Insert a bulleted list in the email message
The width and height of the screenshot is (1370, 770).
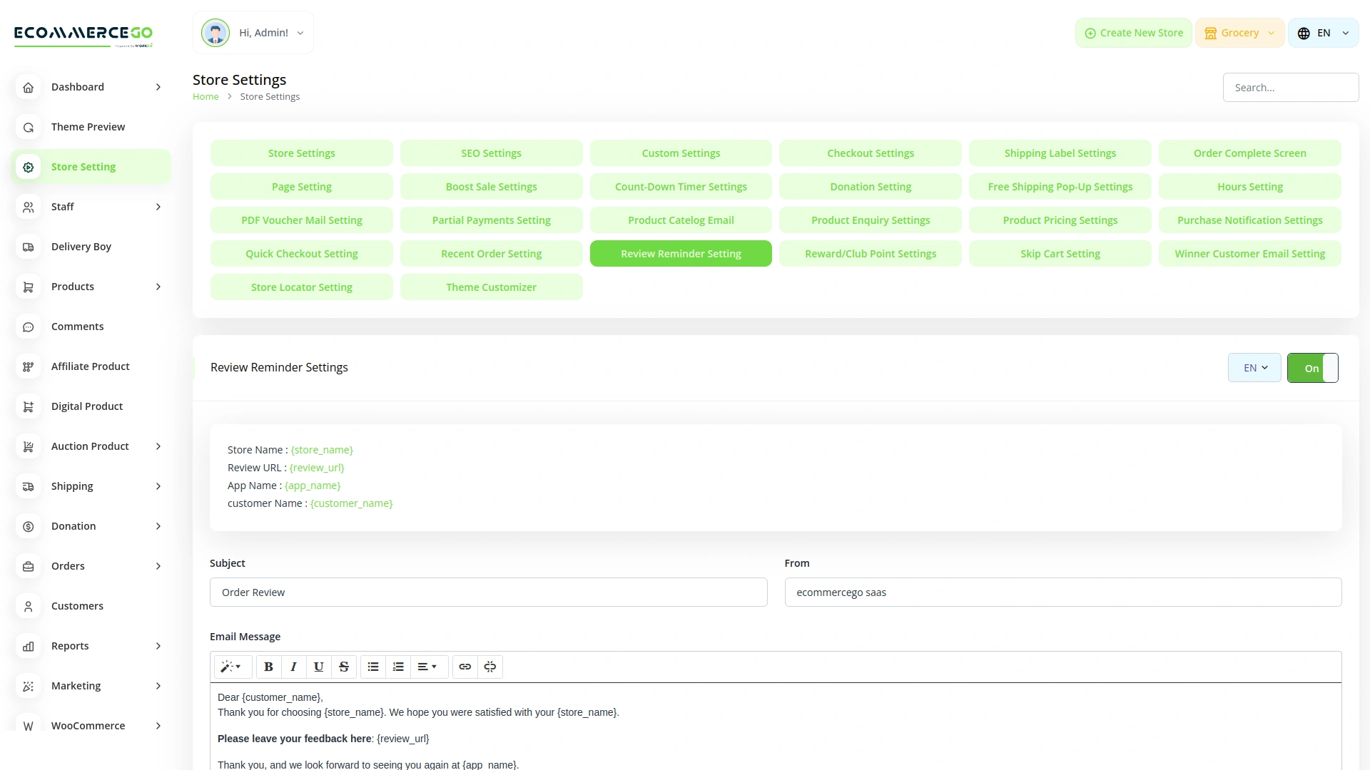click(372, 667)
